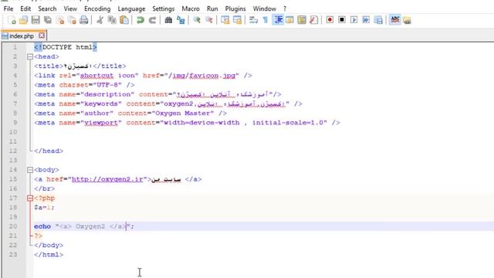
Task: Click the Paste clipboard icon
Action: pyautogui.click(x=124, y=20)
